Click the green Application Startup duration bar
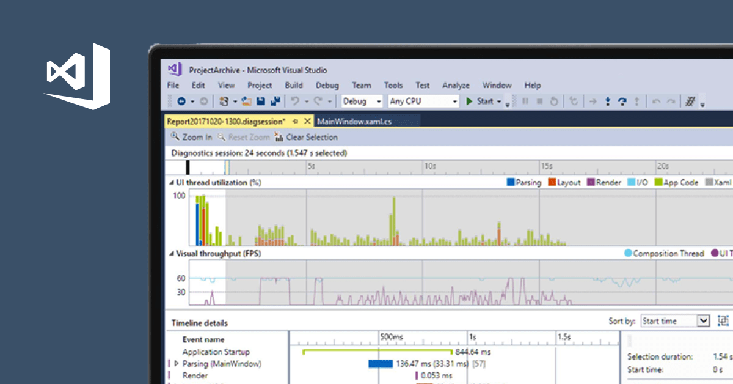Image resolution: width=733 pixels, height=384 pixels. pos(377,352)
